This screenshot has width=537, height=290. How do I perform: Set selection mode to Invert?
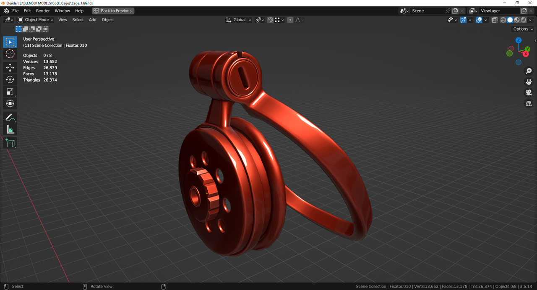(39, 29)
